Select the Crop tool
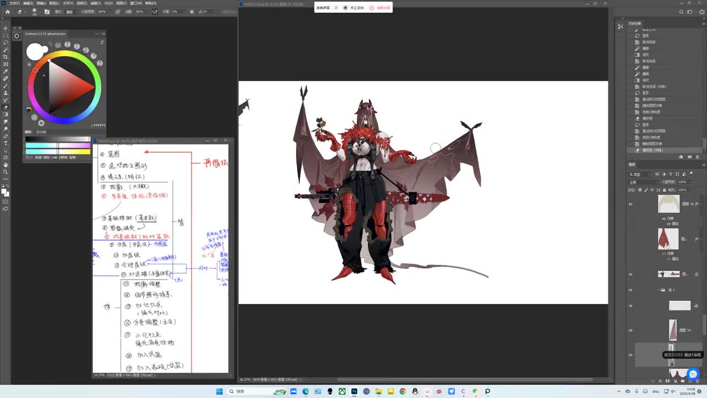707x398 pixels. (x=6, y=57)
